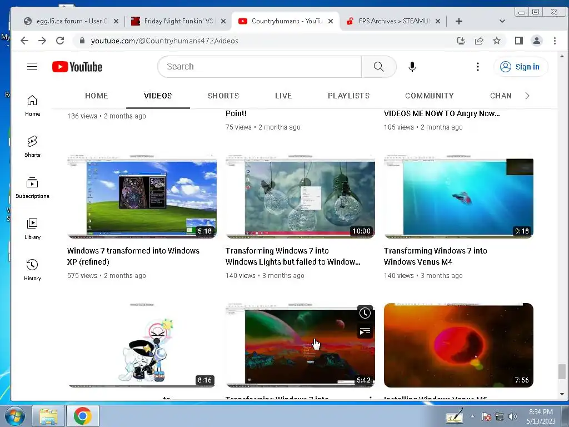Start voice search with microphone icon
The height and width of the screenshot is (427, 569).
(412, 67)
